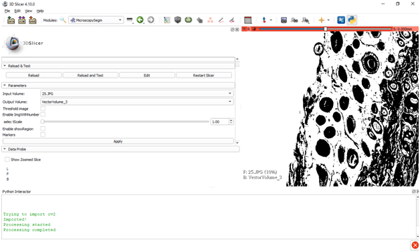Click the screenshot capture camera icon
Viewport: 420px width, 252px height.
point(284,20)
